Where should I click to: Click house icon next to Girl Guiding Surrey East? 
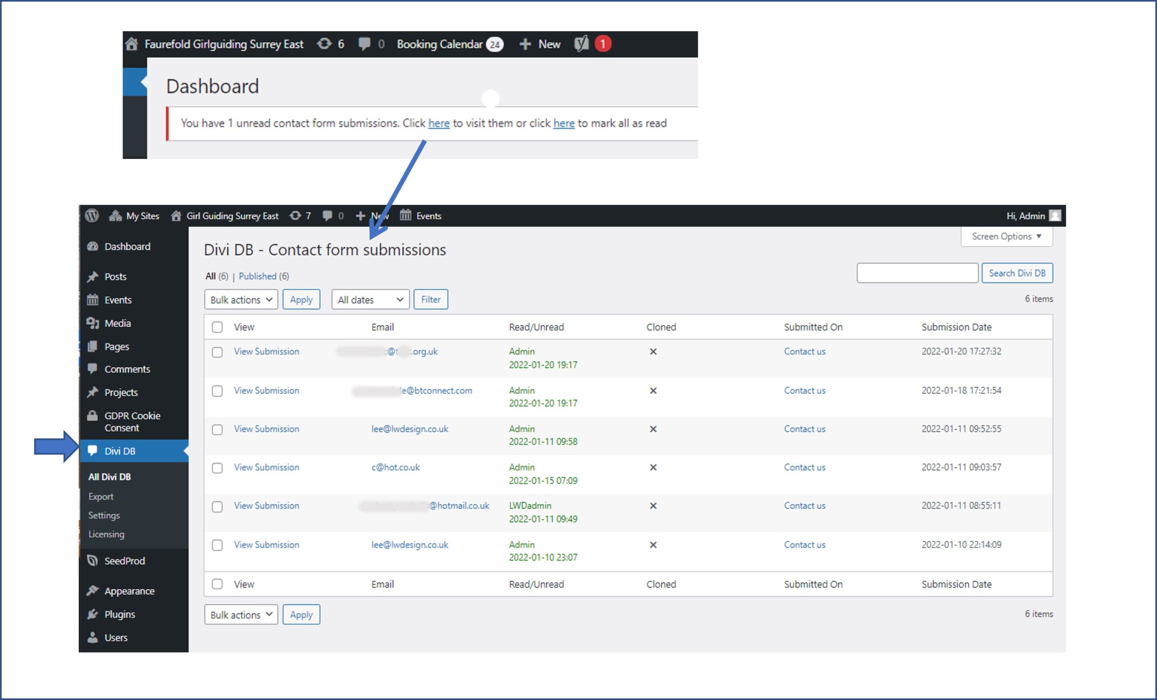[x=176, y=216]
